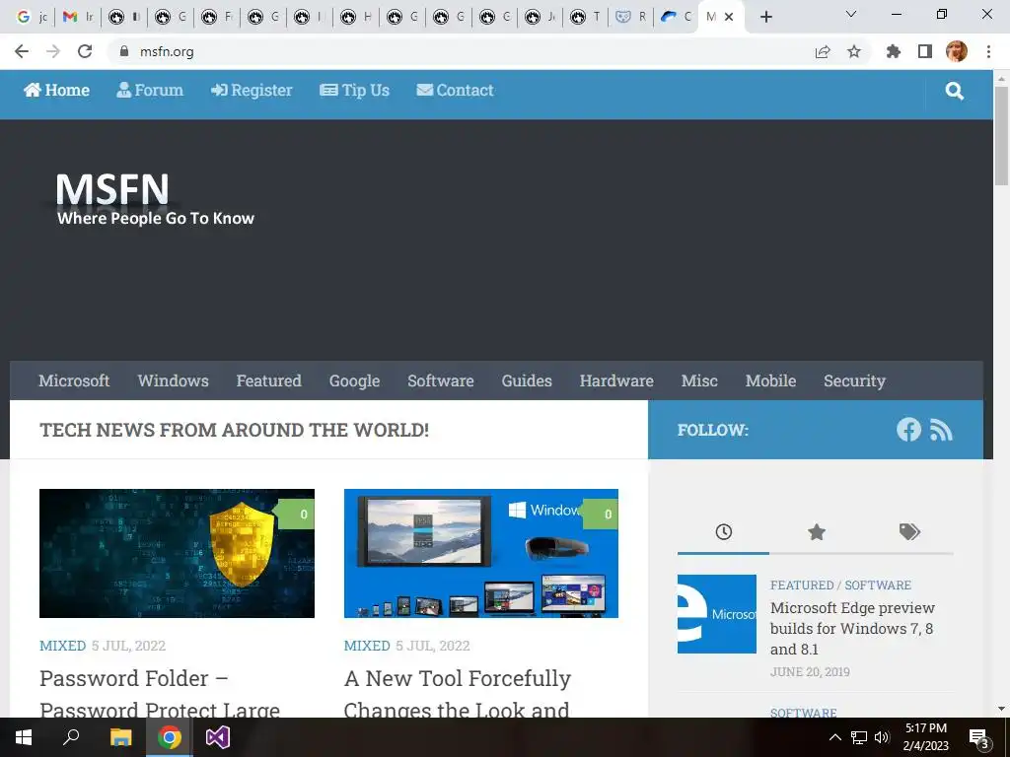1010x757 pixels.
Task: Click the padlock site info icon
Action: pos(124,51)
